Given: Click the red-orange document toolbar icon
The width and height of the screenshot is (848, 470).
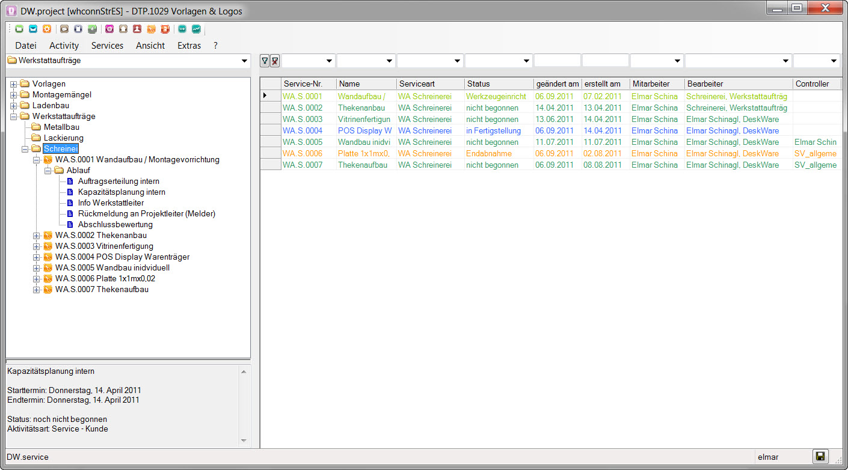Looking at the screenshot, I should pyautogui.click(x=165, y=29).
